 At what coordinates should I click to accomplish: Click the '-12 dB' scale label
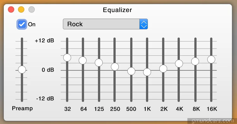point(45,98)
